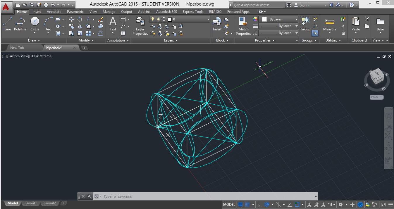Open the layer name dropdown showing 0
This screenshot has width=394, height=209.
[x=180, y=19]
